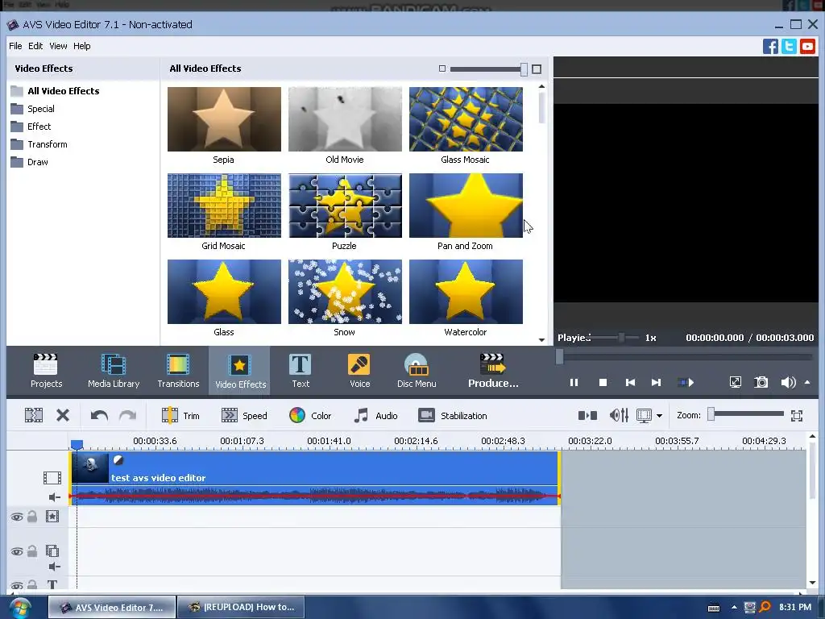Open the Media Library
The height and width of the screenshot is (619, 825).
pyautogui.click(x=114, y=371)
